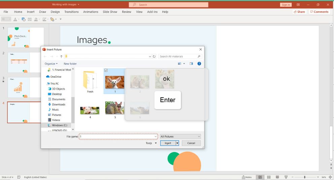Click New folder in dialog
Screen dimensions: 334x180
tap(70, 64)
